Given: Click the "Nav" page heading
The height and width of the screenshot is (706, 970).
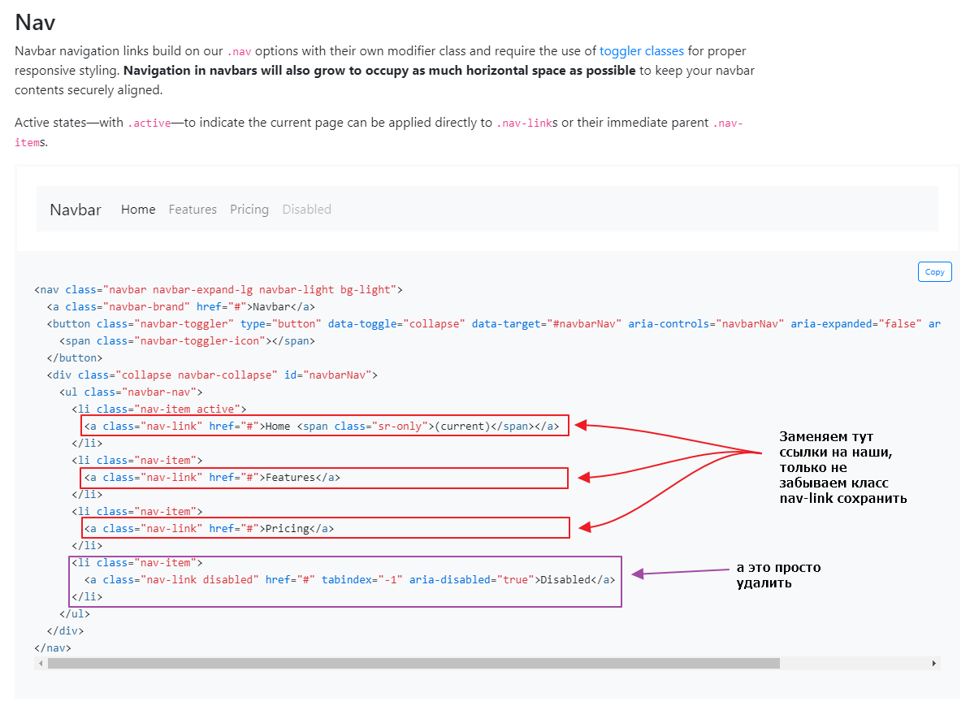Looking at the screenshot, I should tap(35, 22).
